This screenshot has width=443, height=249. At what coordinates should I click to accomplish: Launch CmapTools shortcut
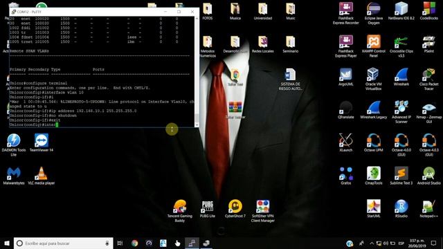tap(374, 176)
